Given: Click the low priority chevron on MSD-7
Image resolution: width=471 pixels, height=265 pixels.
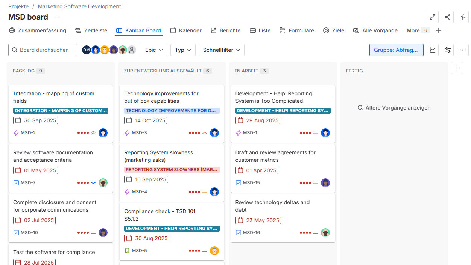Looking at the screenshot, I should 93,183.
